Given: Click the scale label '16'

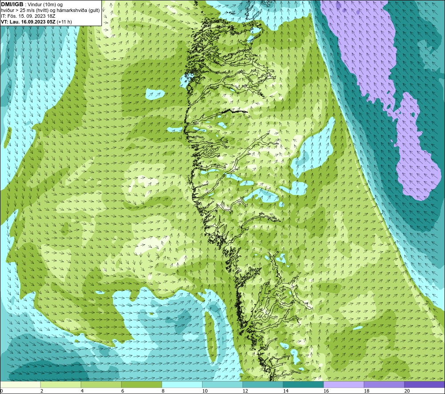Looking at the screenshot, I should (326, 391).
